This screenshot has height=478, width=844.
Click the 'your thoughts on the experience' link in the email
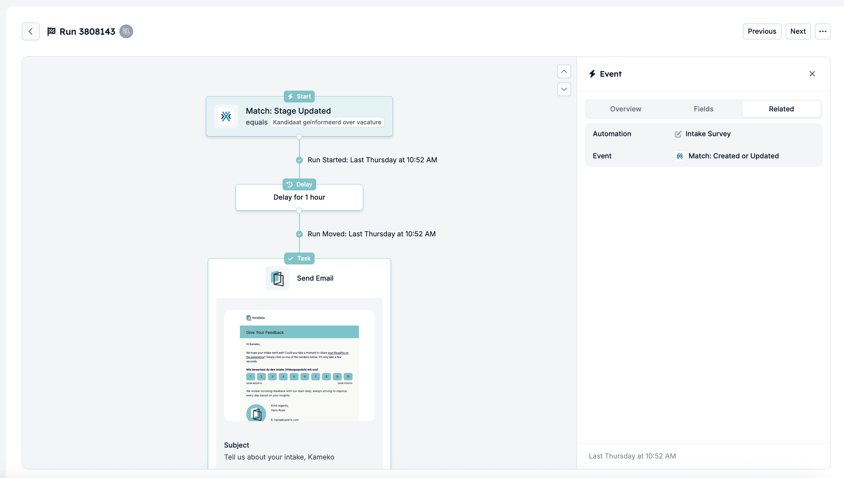click(338, 353)
